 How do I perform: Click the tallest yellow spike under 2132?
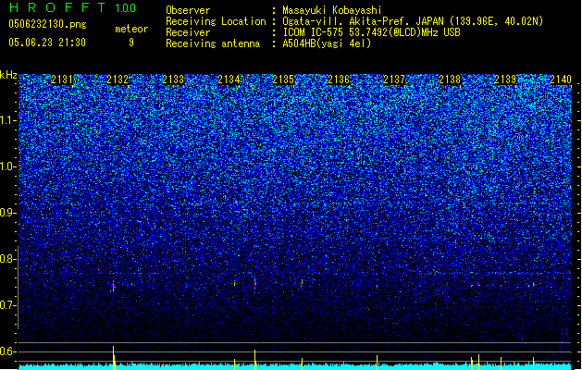pos(114,358)
